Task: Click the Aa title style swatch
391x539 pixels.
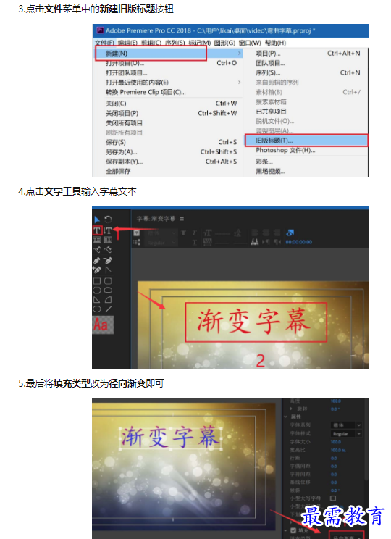Action: (103, 325)
